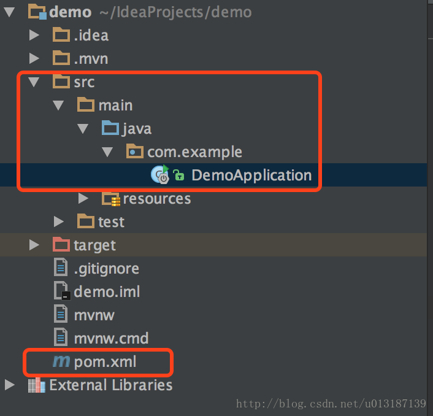Click the resources folder icon
This screenshot has width=433, height=416.
coord(111,199)
